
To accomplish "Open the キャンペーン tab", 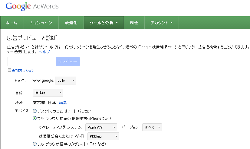I will tap(41, 23).
